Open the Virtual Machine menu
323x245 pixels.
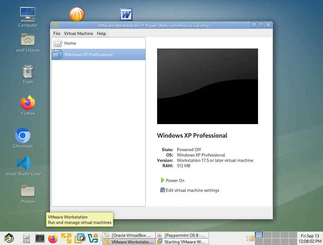point(78,33)
